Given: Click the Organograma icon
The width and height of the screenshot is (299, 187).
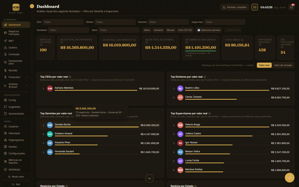Looking at the screenshot, I should pyautogui.click(x=5, y=140).
